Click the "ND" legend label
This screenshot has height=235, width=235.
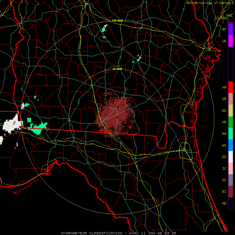[224, 203]
